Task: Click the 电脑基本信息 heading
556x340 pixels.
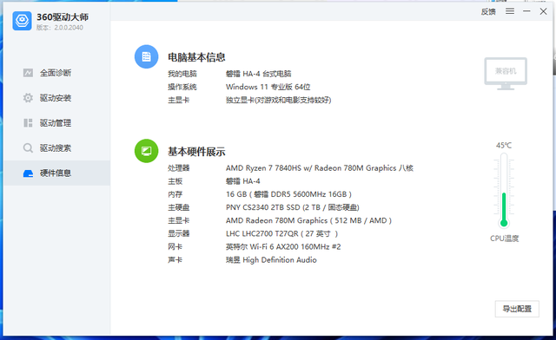Action: point(196,57)
